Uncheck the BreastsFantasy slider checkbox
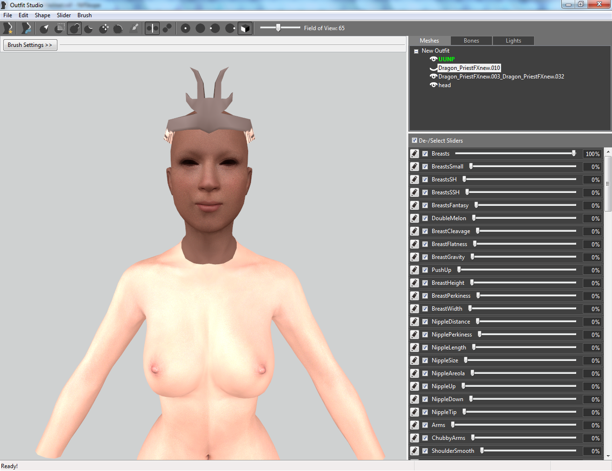 coord(425,205)
